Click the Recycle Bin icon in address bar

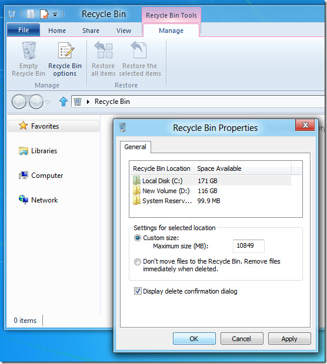point(78,102)
